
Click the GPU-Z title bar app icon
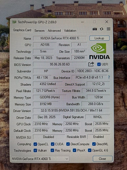tap(14, 22)
